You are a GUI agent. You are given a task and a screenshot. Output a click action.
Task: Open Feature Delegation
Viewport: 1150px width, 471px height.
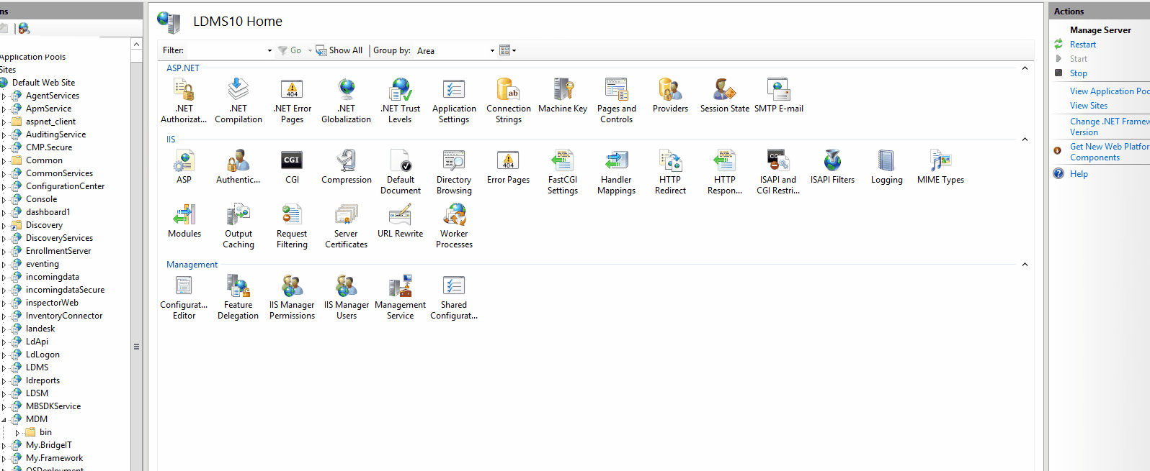tap(239, 296)
